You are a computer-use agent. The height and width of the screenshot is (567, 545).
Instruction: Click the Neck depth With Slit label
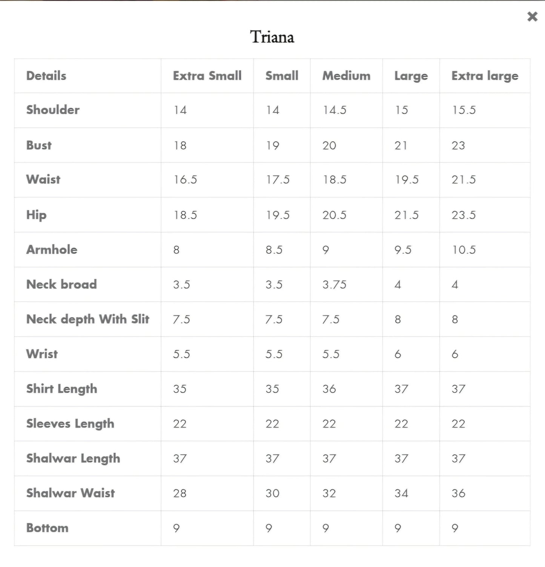click(88, 319)
